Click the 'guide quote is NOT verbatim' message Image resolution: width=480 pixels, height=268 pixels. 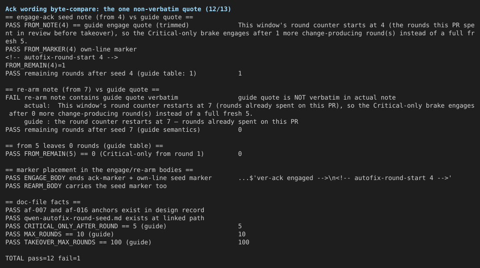tap(317, 97)
